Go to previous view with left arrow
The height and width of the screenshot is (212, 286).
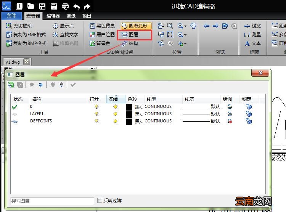click(x=206, y=26)
